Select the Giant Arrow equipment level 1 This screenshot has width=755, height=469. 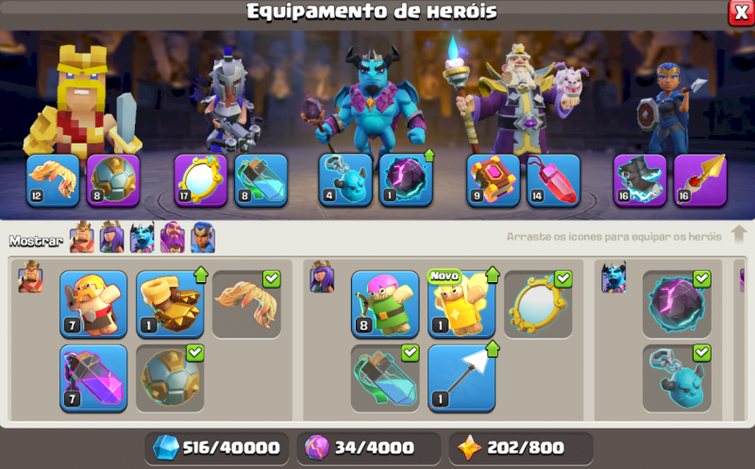(461, 378)
